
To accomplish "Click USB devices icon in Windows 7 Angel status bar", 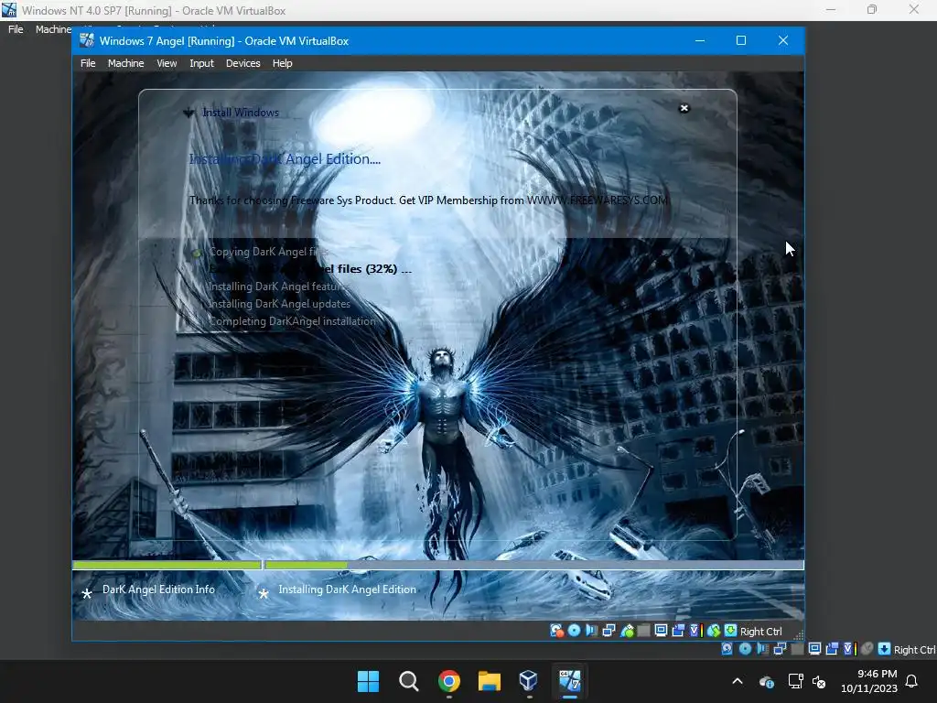I will click(627, 631).
